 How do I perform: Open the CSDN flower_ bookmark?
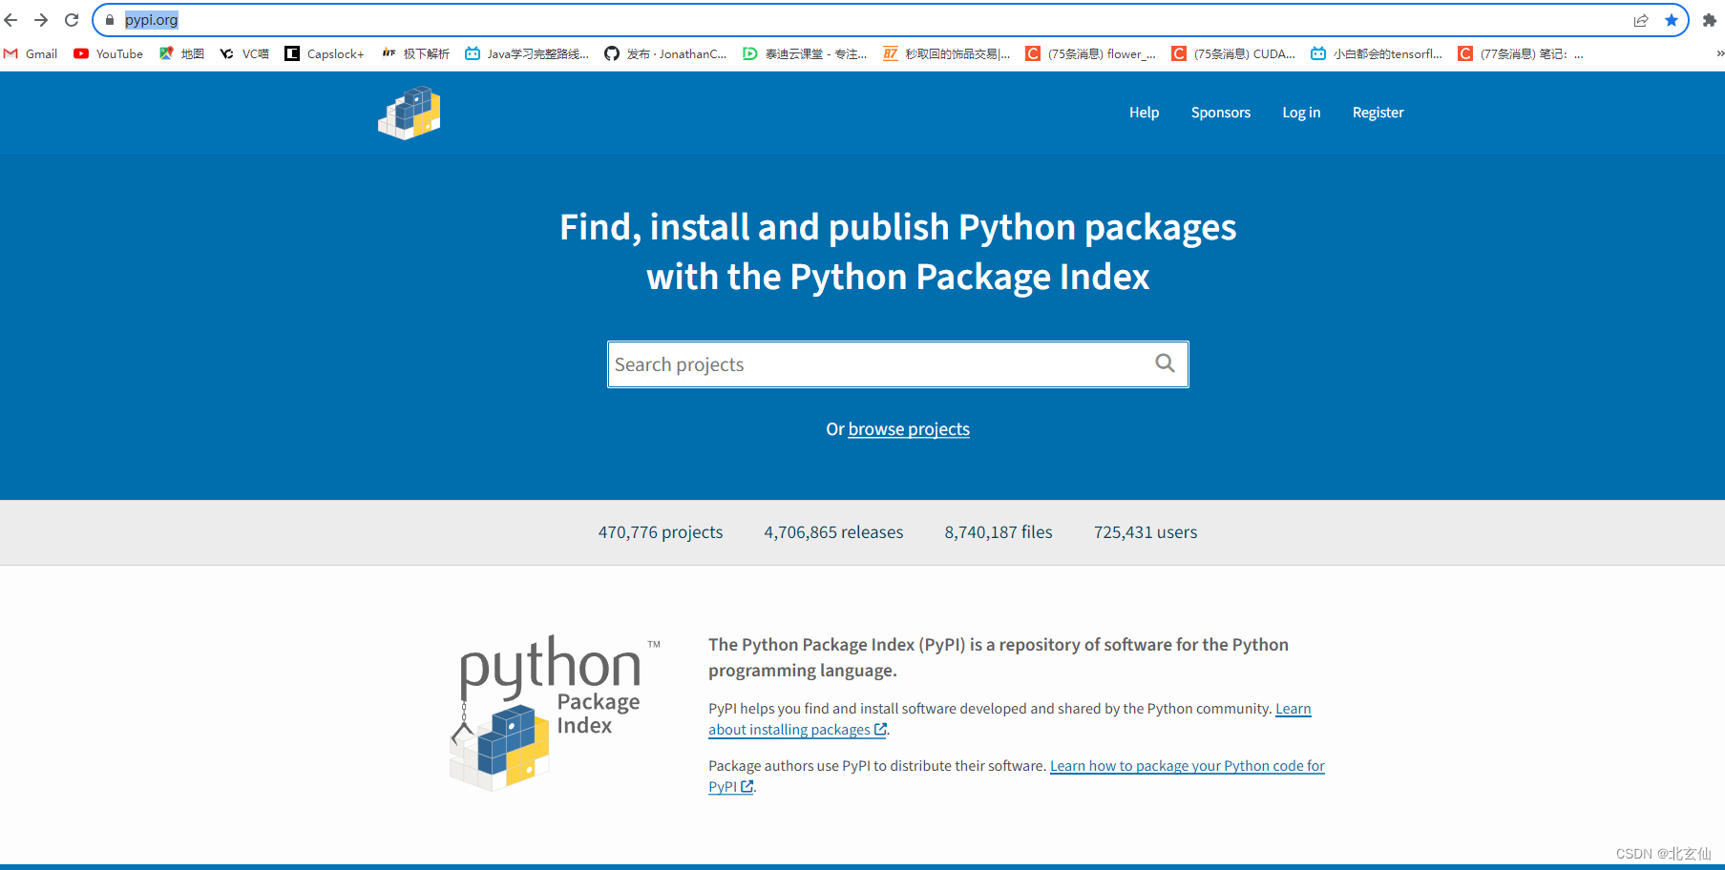[1090, 53]
